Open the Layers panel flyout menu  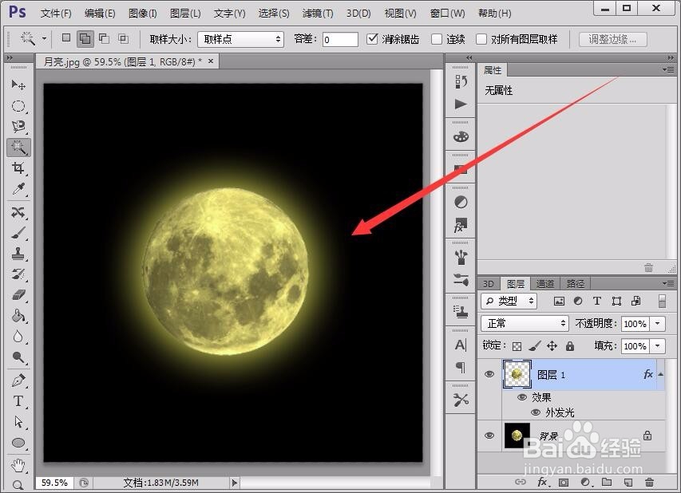pyautogui.click(x=668, y=283)
